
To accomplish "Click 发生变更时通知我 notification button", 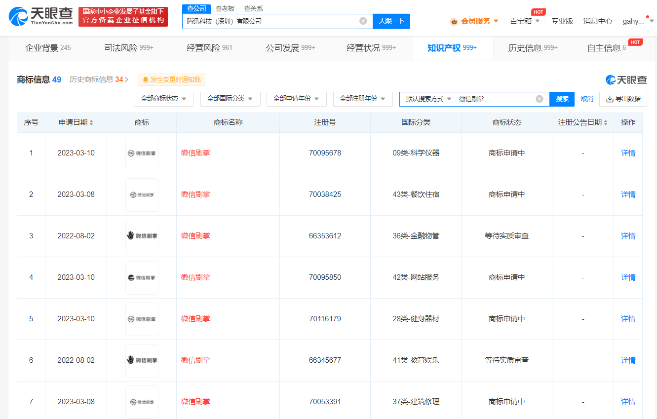I will point(171,80).
